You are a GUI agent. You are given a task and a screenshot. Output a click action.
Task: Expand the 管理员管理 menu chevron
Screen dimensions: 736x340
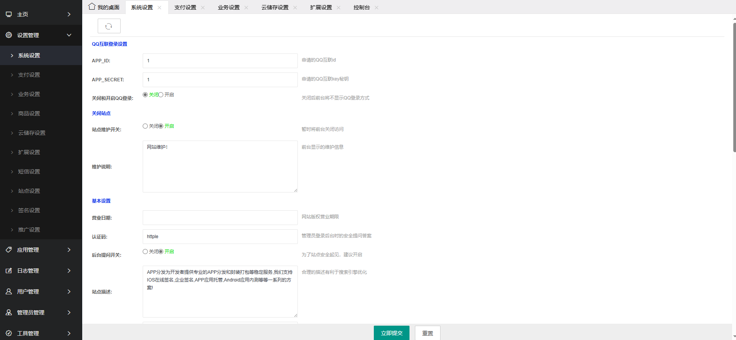coord(69,313)
